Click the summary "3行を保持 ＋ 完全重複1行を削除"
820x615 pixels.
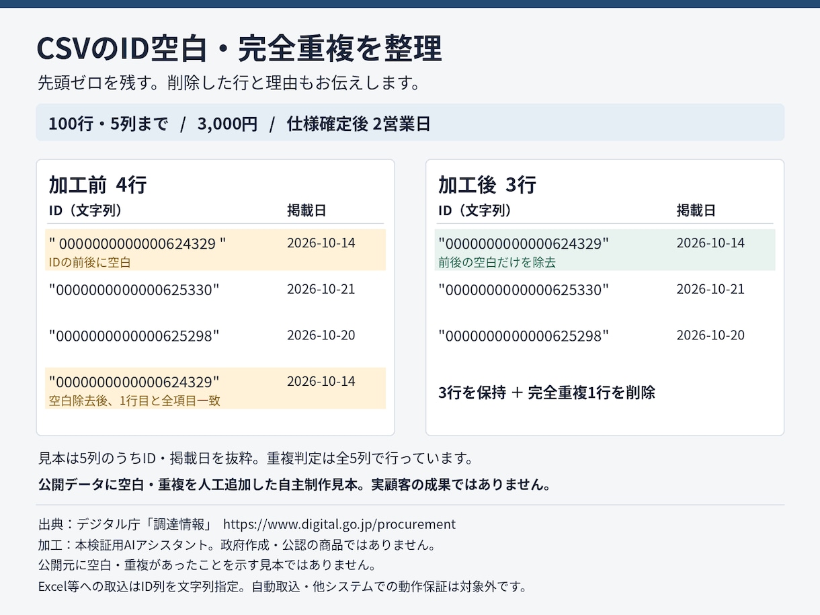[546, 393]
